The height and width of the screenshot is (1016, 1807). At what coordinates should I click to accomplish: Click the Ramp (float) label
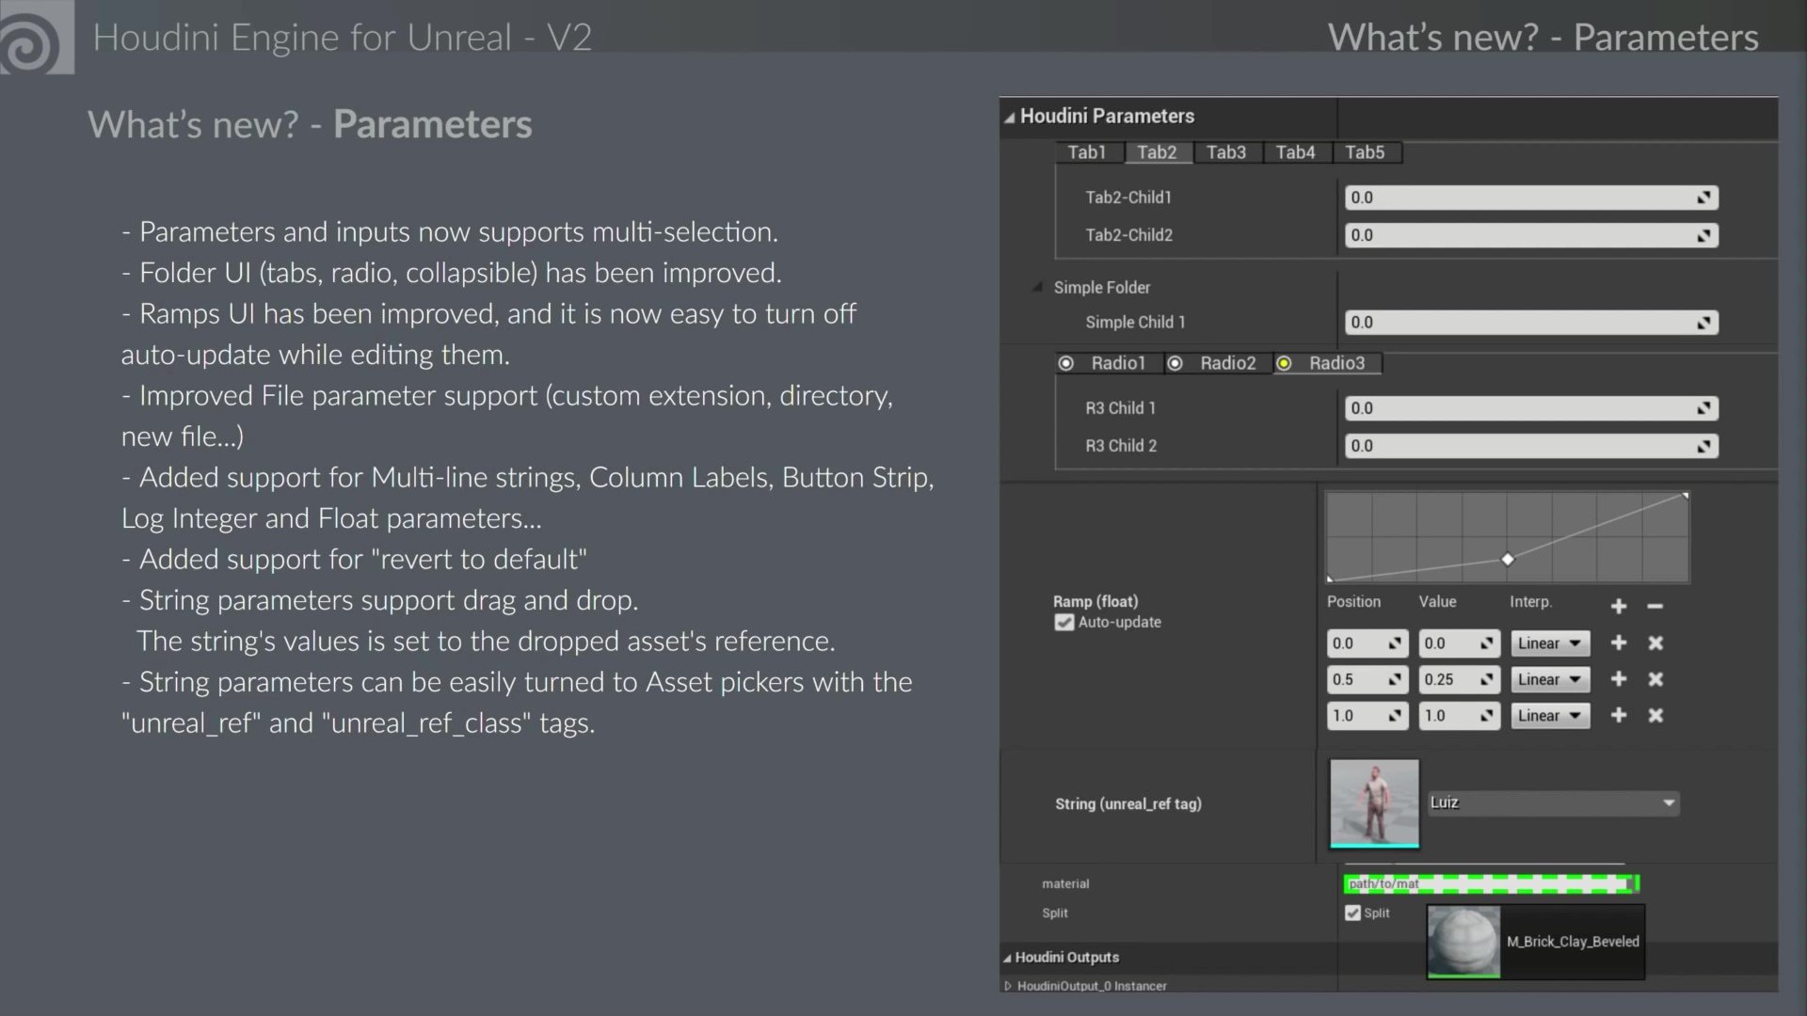point(1095,601)
